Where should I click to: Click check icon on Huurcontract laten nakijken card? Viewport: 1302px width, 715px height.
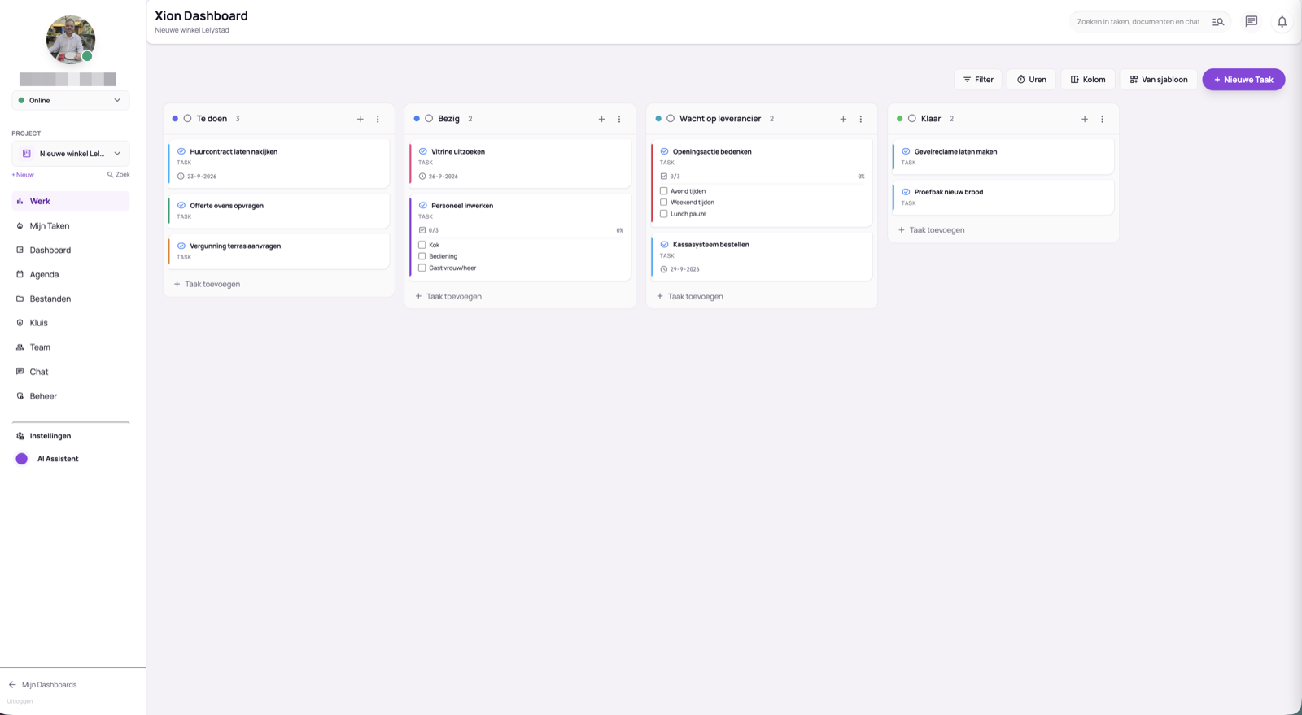click(x=181, y=151)
